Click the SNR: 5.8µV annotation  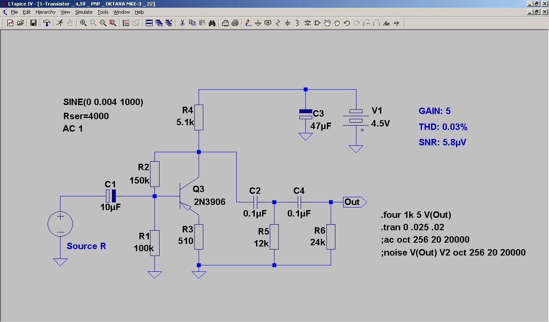(443, 142)
